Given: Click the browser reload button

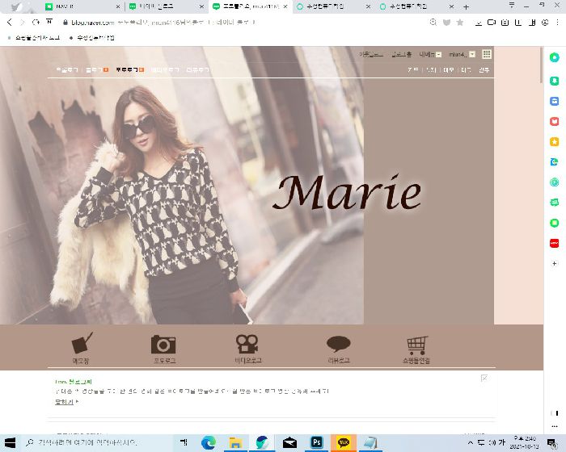Looking at the screenshot, I should pyautogui.click(x=36, y=23).
